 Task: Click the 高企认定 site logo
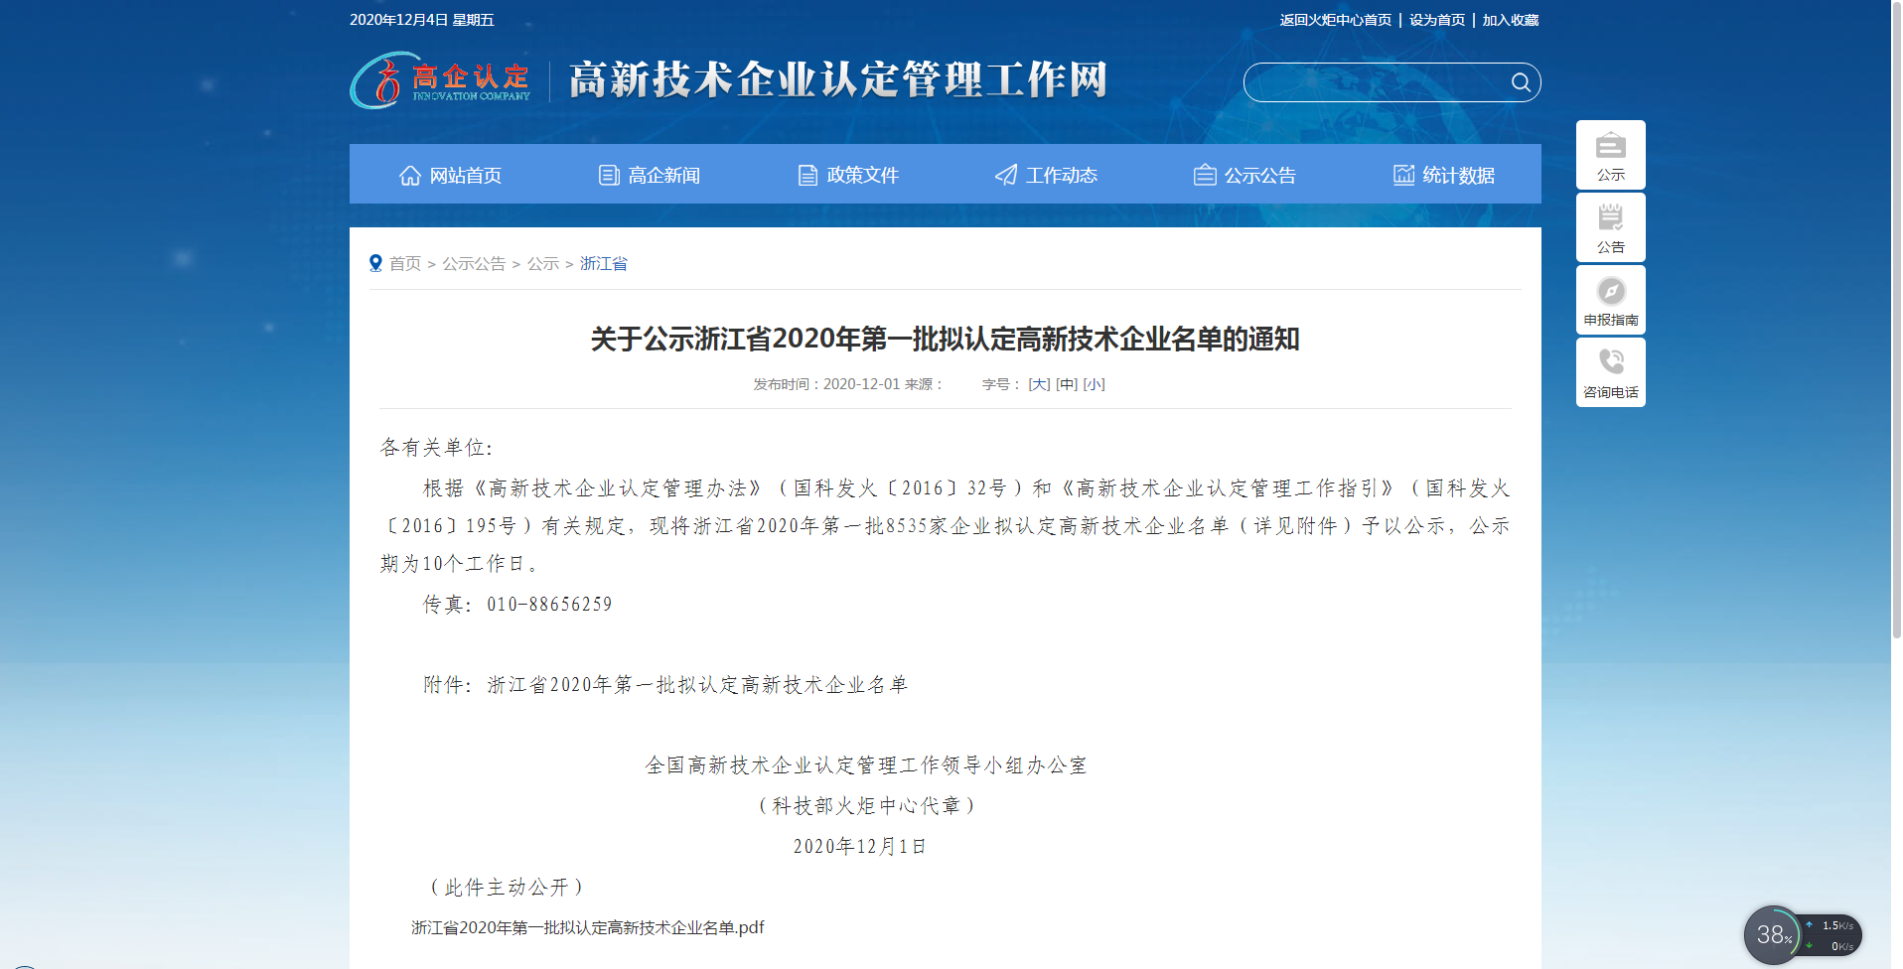[441, 81]
